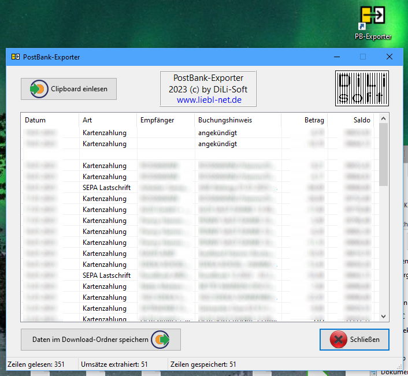
Task: Click the Clipboard einlesen button
Action: (69, 89)
